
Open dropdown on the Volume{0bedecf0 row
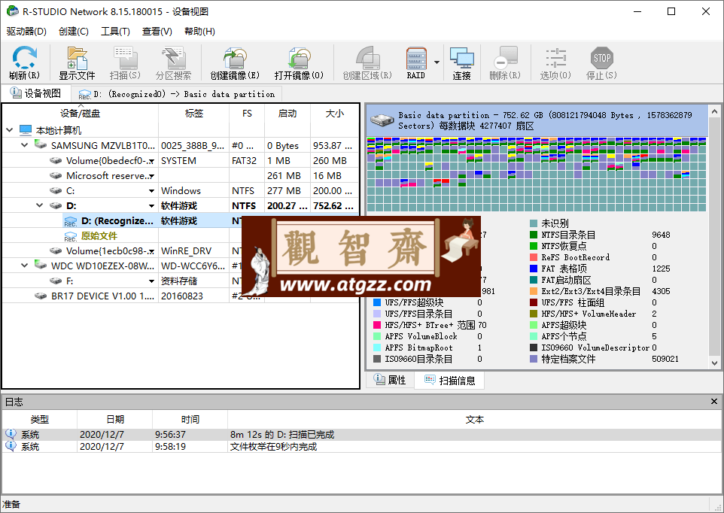pos(151,160)
